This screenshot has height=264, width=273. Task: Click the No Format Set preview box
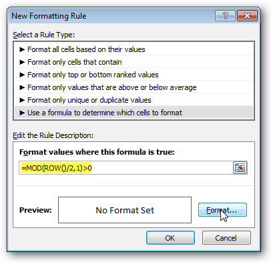(x=125, y=210)
